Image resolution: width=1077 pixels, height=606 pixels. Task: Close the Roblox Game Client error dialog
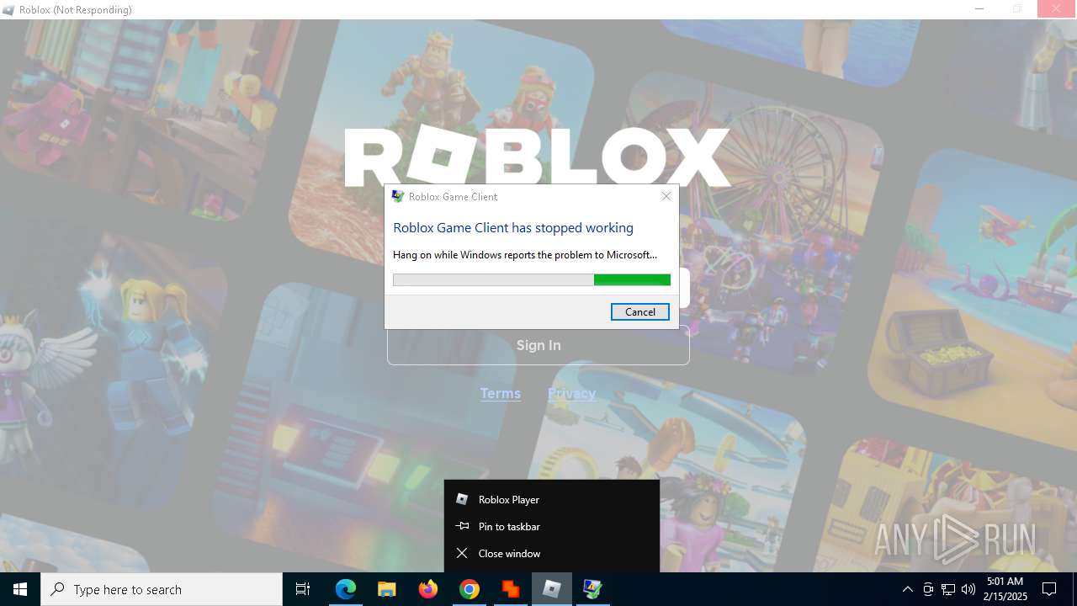(x=666, y=196)
